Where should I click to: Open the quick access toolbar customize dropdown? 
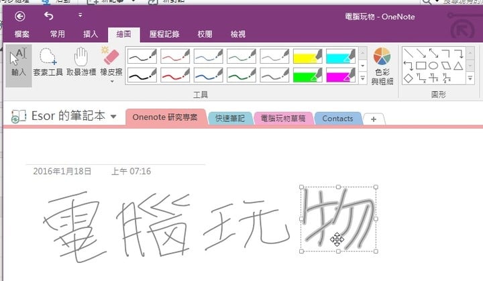click(80, 15)
